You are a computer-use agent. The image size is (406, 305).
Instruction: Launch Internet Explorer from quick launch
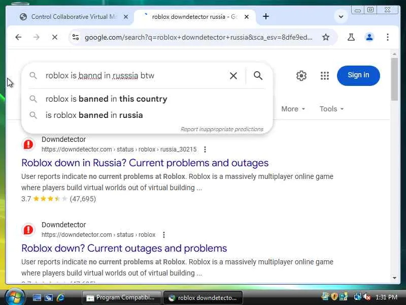(x=61, y=297)
